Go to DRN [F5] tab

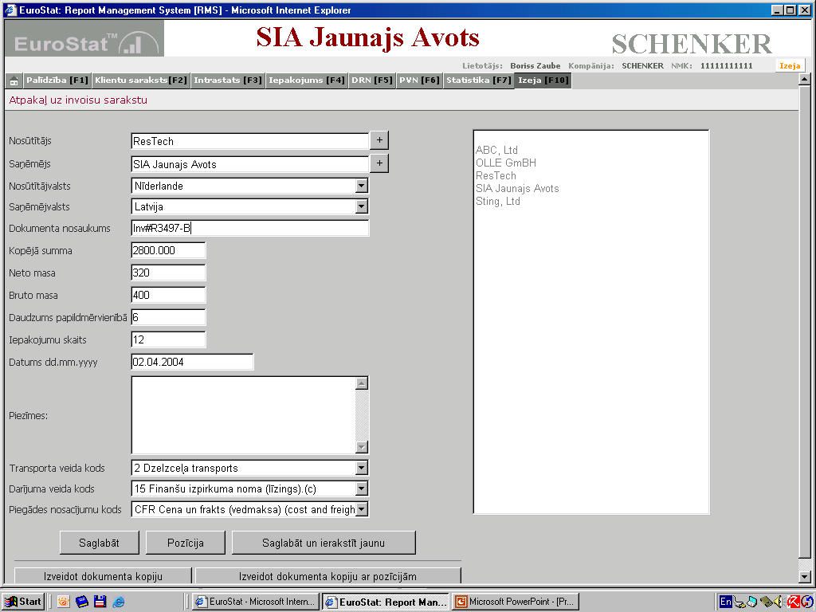tap(371, 80)
